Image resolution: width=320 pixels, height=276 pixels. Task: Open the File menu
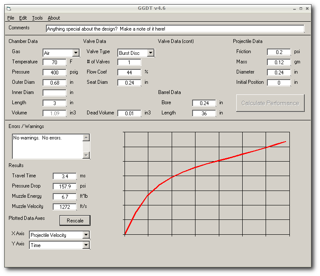[11, 18]
